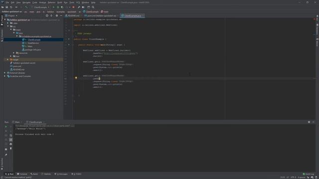Screen dimensions: 319x179
Task: Switch to the Main run tab
Action: 17,122
